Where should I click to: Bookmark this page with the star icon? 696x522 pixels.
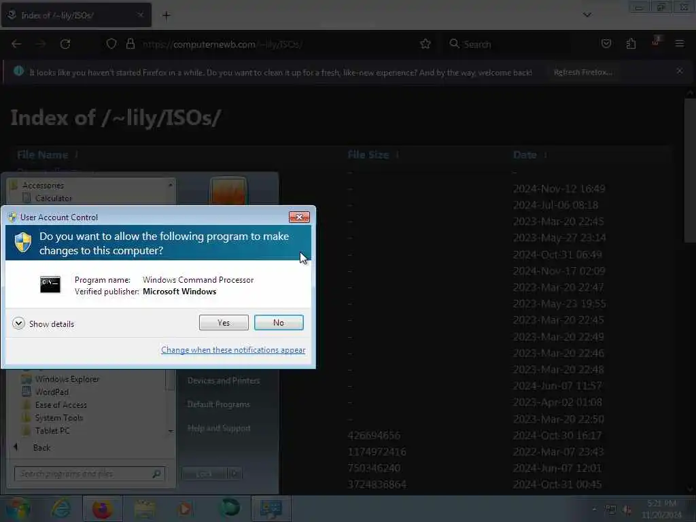[x=425, y=44]
